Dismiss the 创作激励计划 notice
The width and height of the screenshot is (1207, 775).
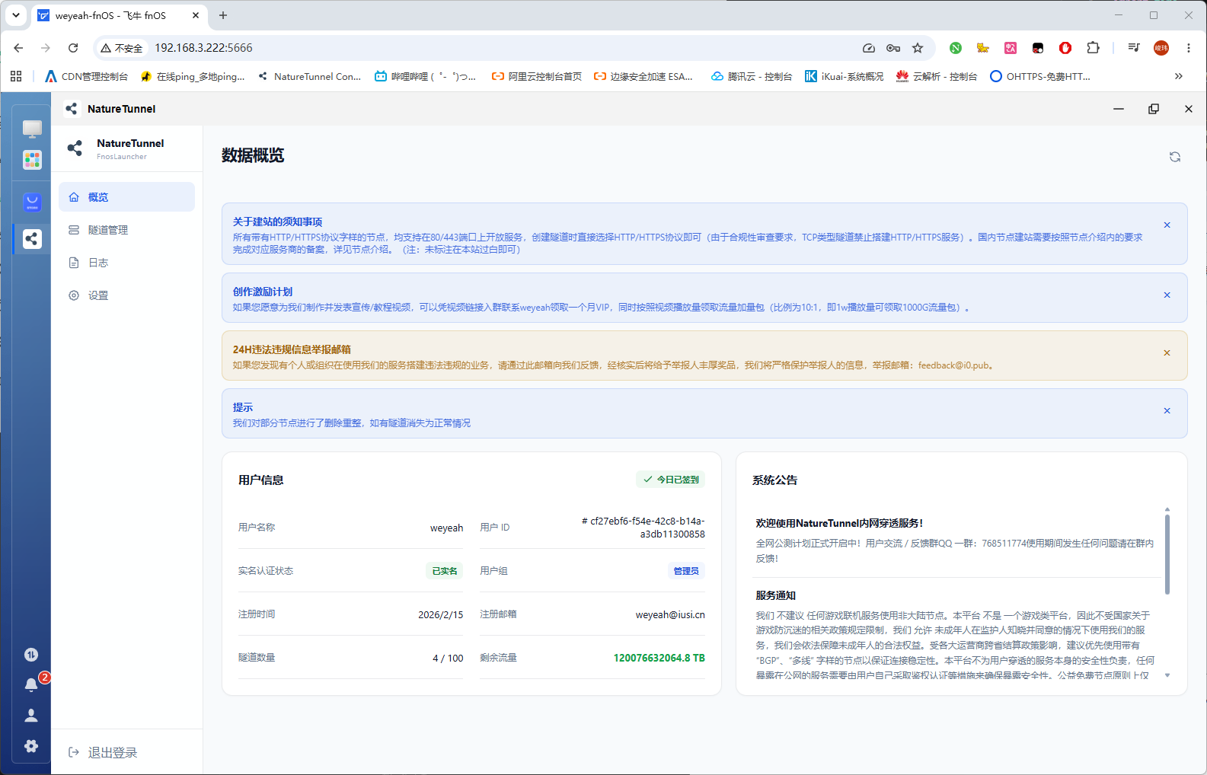click(x=1167, y=295)
